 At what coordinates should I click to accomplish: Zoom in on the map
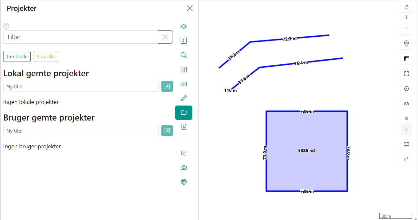click(x=406, y=17)
